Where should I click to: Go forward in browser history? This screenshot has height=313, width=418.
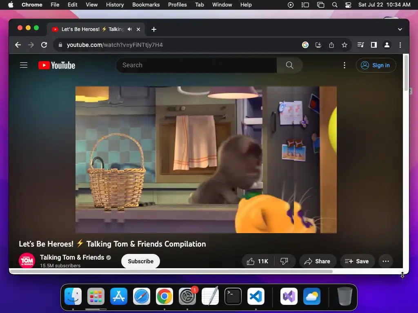tap(31, 45)
